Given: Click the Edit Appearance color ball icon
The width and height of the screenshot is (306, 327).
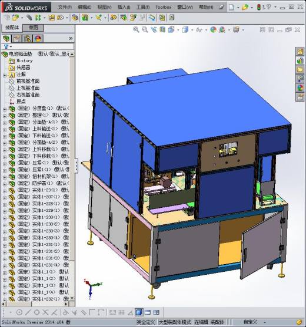Looking at the screenshot, I should tap(213, 29).
